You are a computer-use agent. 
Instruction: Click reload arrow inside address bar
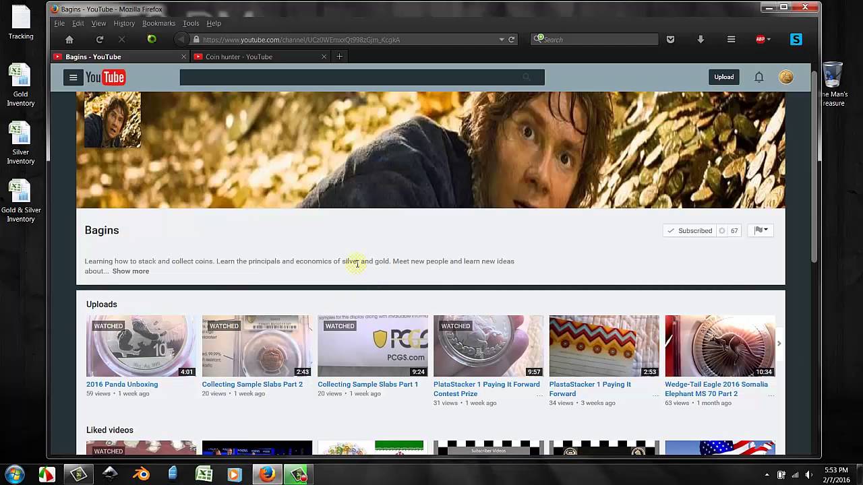tap(512, 40)
